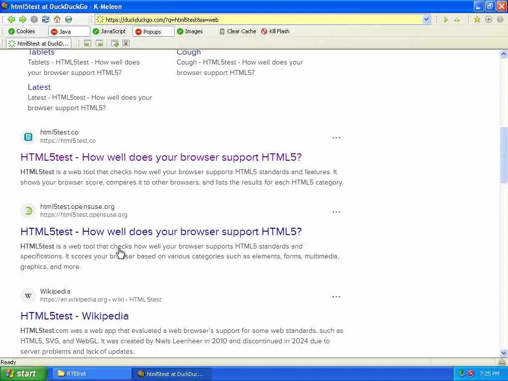Click the https://html5test.co URL text
This screenshot has height=381, width=508.
[x=68, y=140]
